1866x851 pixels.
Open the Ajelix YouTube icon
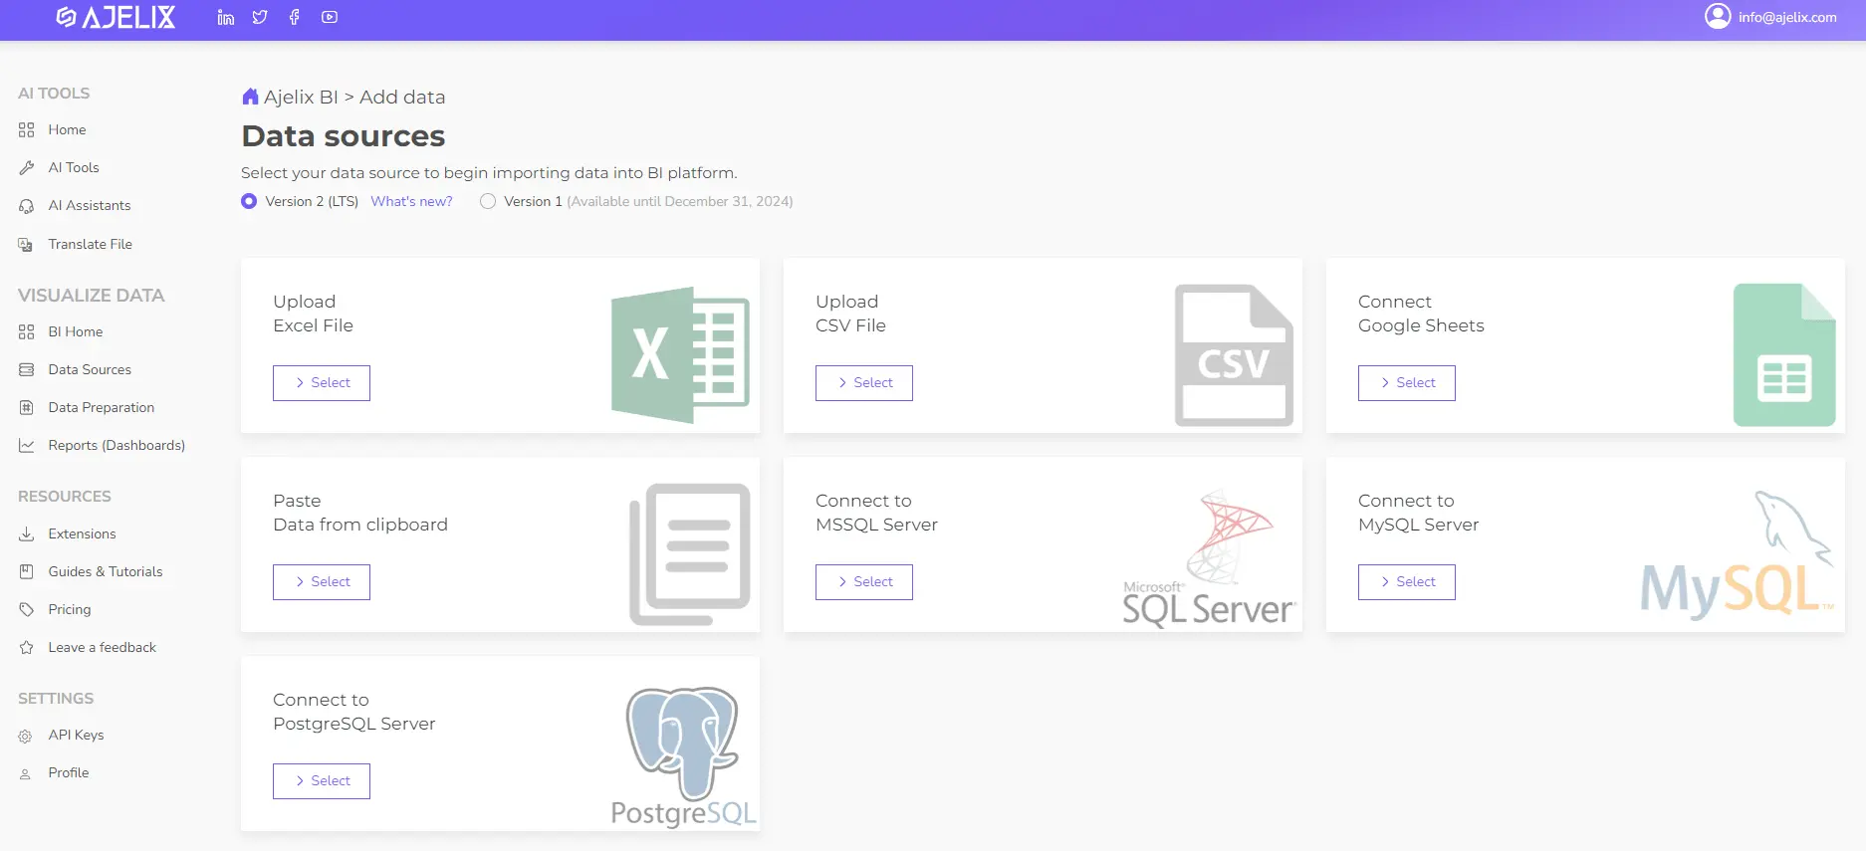(x=330, y=17)
